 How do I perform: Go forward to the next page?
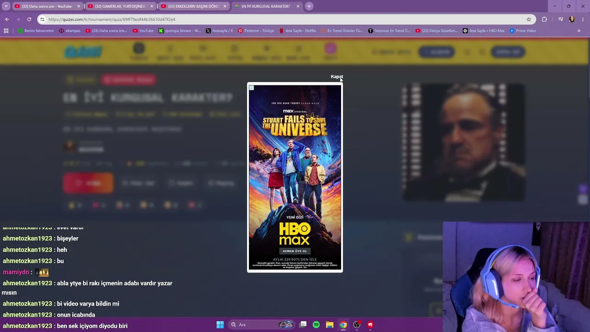[x=18, y=19]
